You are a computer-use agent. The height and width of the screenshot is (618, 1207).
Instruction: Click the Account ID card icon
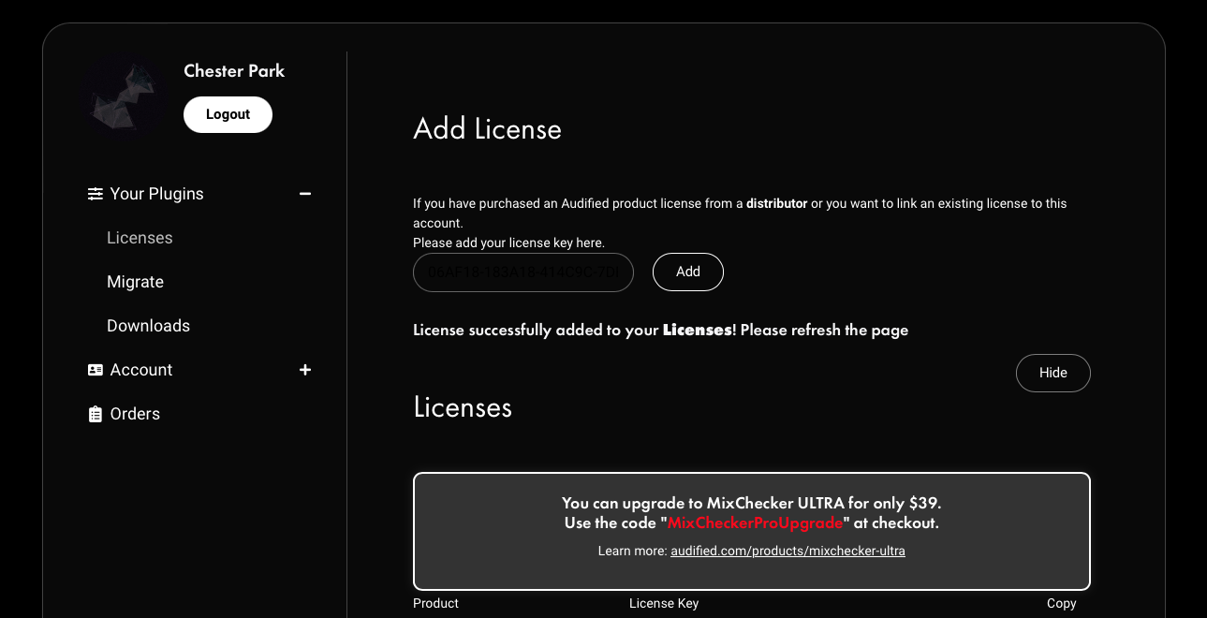[x=96, y=370]
